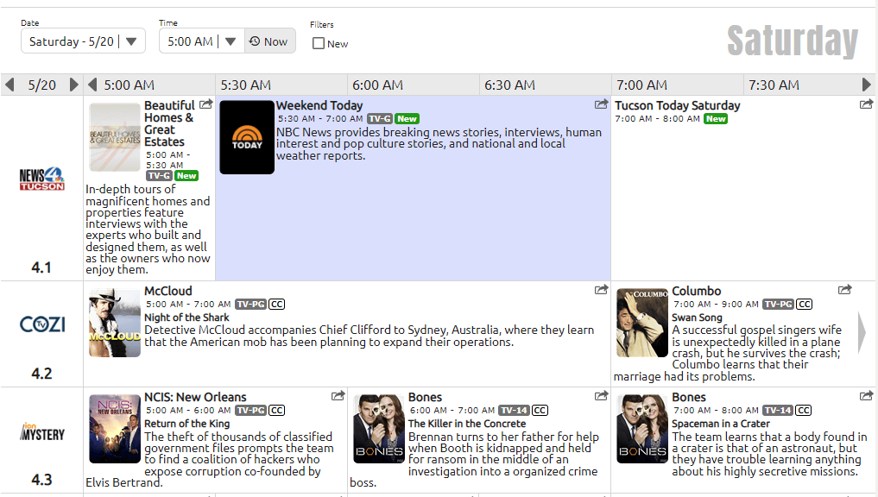Select the 6:00 AM time column header
Screen dimensions: 878x497
(377, 85)
